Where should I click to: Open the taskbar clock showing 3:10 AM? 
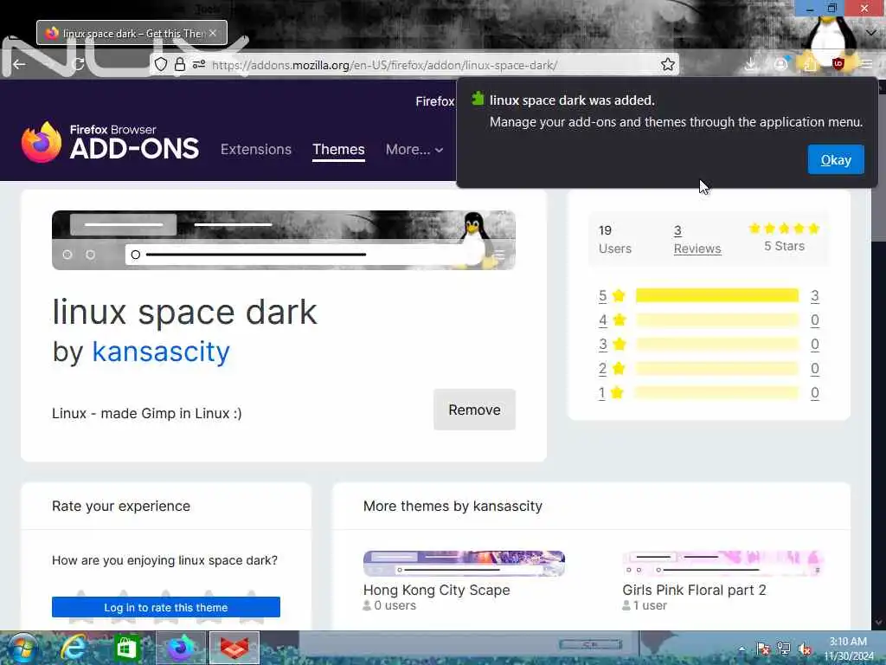[x=848, y=649]
